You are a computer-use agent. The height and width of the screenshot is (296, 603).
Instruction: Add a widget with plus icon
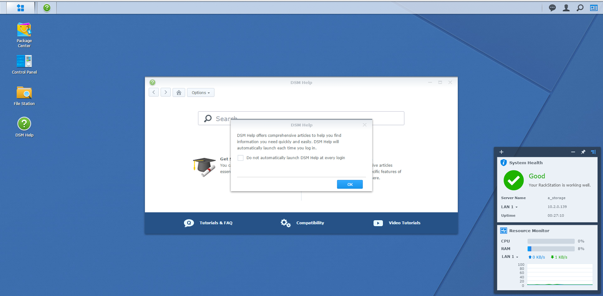click(x=501, y=152)
